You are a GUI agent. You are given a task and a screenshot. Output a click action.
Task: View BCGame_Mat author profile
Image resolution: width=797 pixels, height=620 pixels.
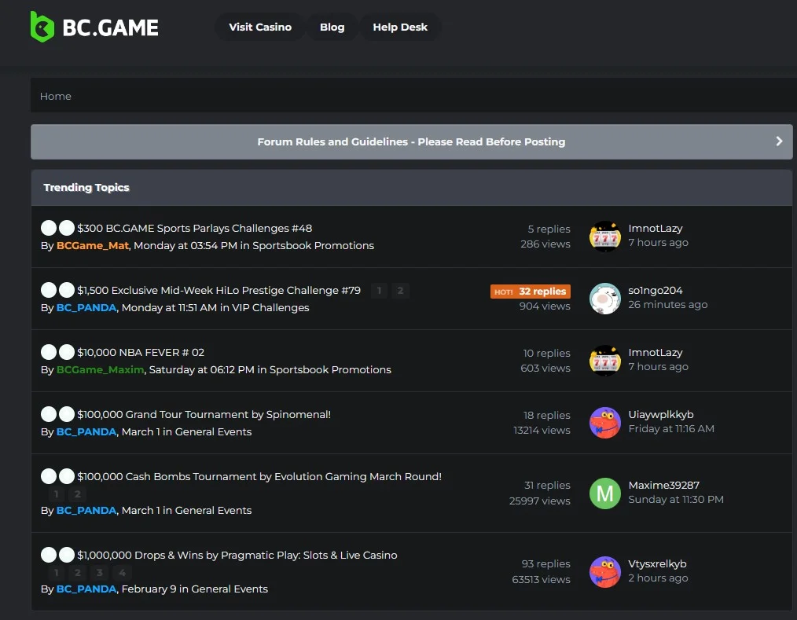pyautogui.click(x=93, y=245)
